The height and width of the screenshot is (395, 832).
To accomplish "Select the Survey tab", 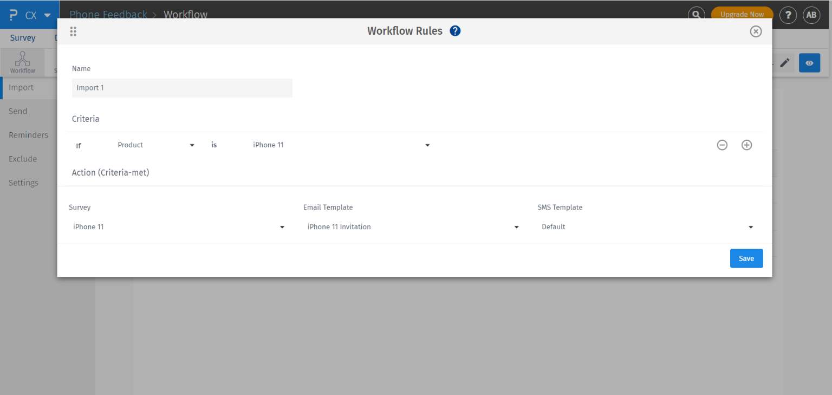I will tap(23, 38).
